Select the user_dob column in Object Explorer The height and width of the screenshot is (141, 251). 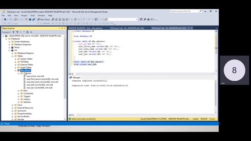coord(40,85)
